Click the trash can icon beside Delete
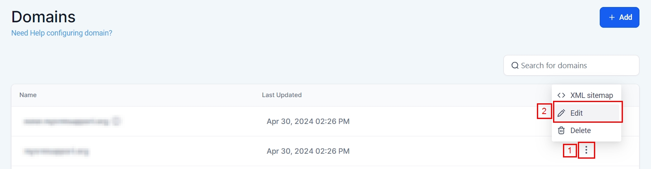 [561, 131]
